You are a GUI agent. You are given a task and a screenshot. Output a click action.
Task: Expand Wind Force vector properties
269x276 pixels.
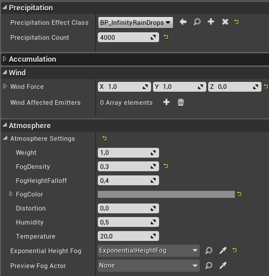coord(5,87)
